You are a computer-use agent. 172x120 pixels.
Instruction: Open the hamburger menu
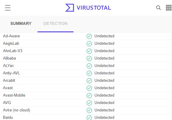pos(8,8)
